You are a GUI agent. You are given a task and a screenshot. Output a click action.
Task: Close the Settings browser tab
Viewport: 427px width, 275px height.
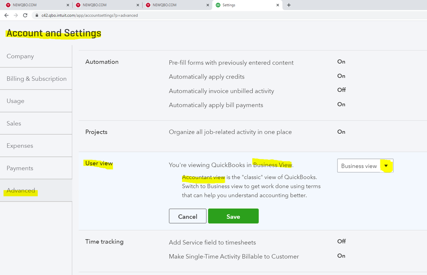[278, 5]
